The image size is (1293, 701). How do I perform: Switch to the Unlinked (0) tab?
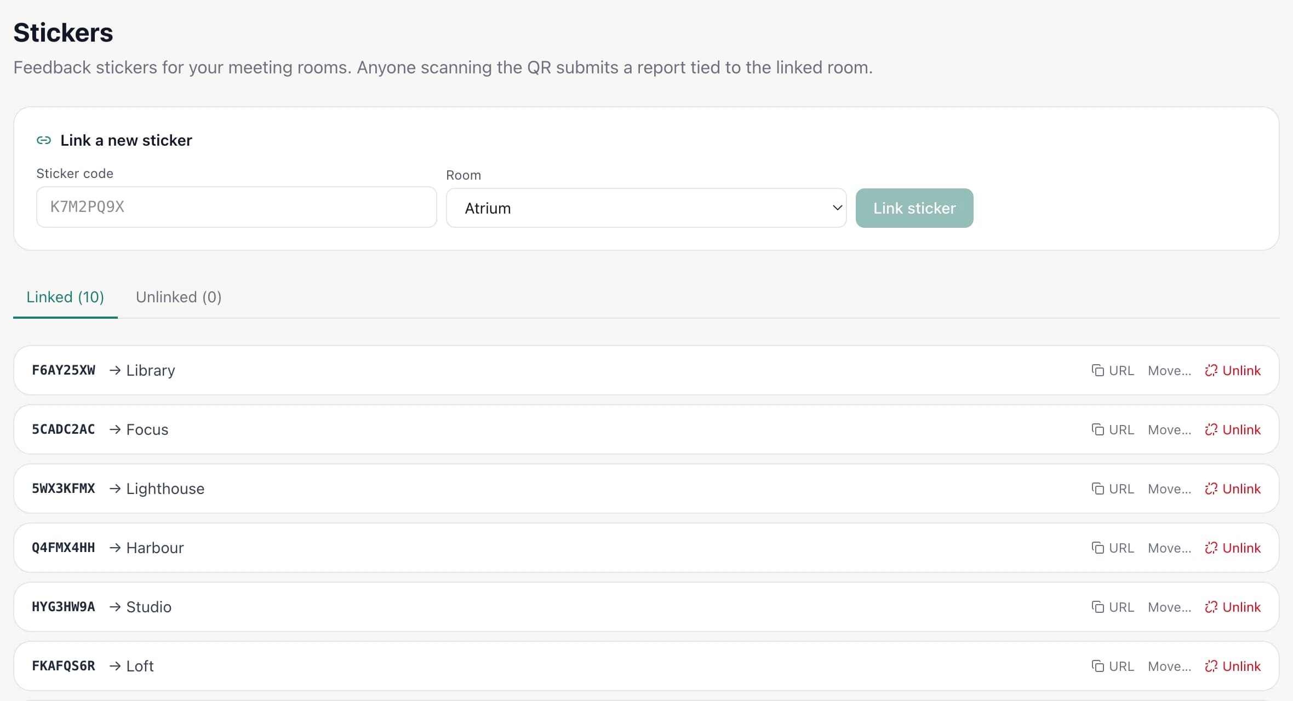(x=179, y=297)
